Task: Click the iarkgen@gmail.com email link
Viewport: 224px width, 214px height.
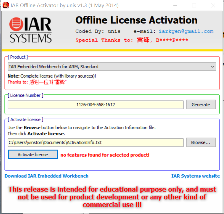Action: pyautogui.click(x=186, y=31)
